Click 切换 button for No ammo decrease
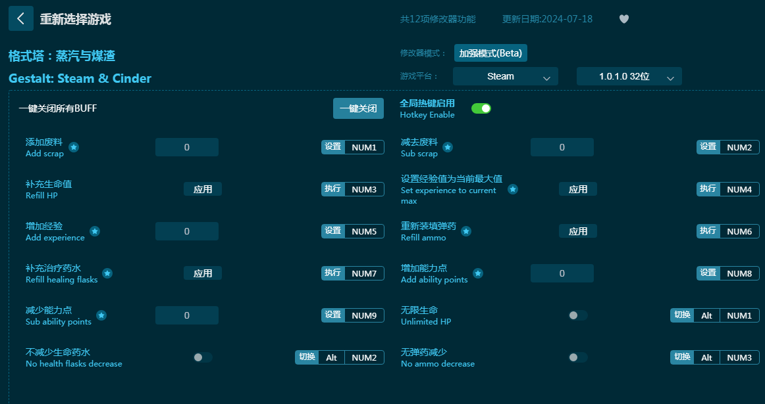This screenshot has height=404, width=765. [682, 358]
